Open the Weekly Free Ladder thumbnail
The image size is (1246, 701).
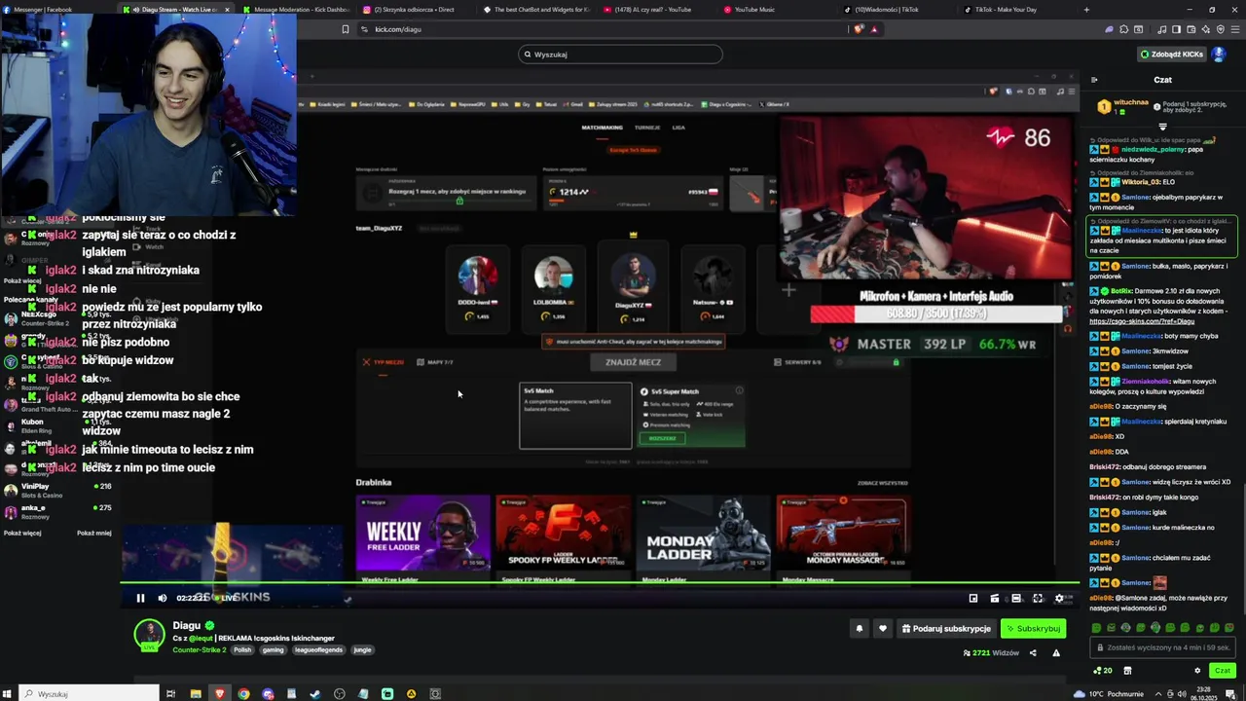pos(422,533)
